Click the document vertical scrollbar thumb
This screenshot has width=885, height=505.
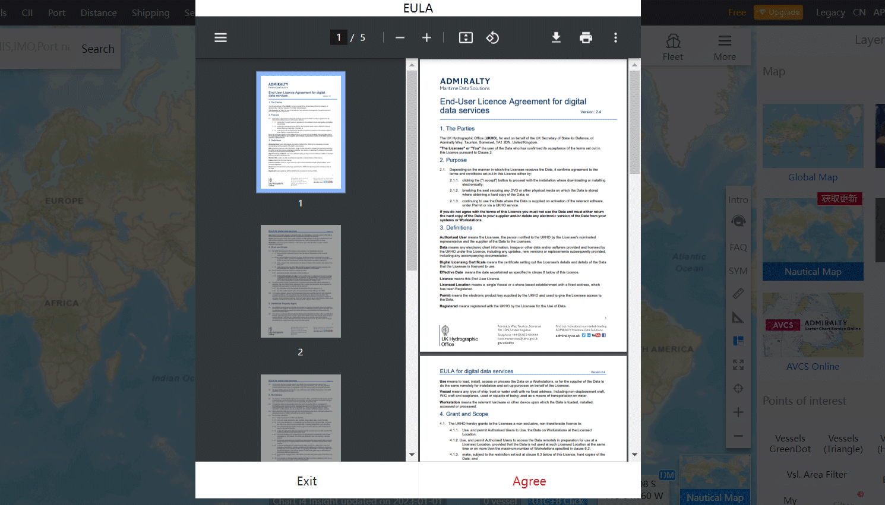634,122
